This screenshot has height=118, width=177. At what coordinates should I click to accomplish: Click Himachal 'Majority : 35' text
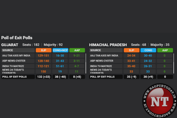click(x=160, y=45)
